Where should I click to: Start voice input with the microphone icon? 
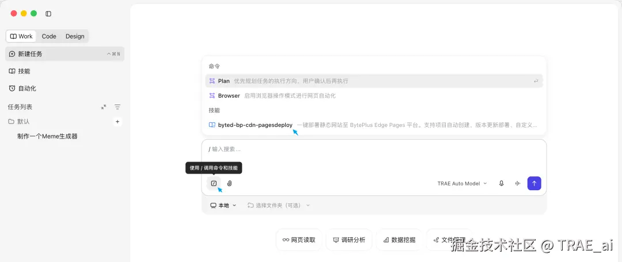pos(502,183)
